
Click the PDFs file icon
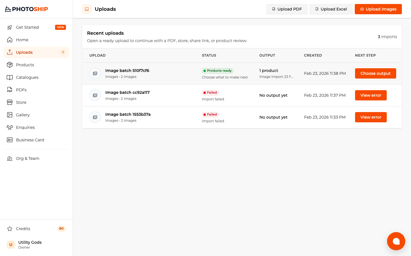[x=10, y=90]
